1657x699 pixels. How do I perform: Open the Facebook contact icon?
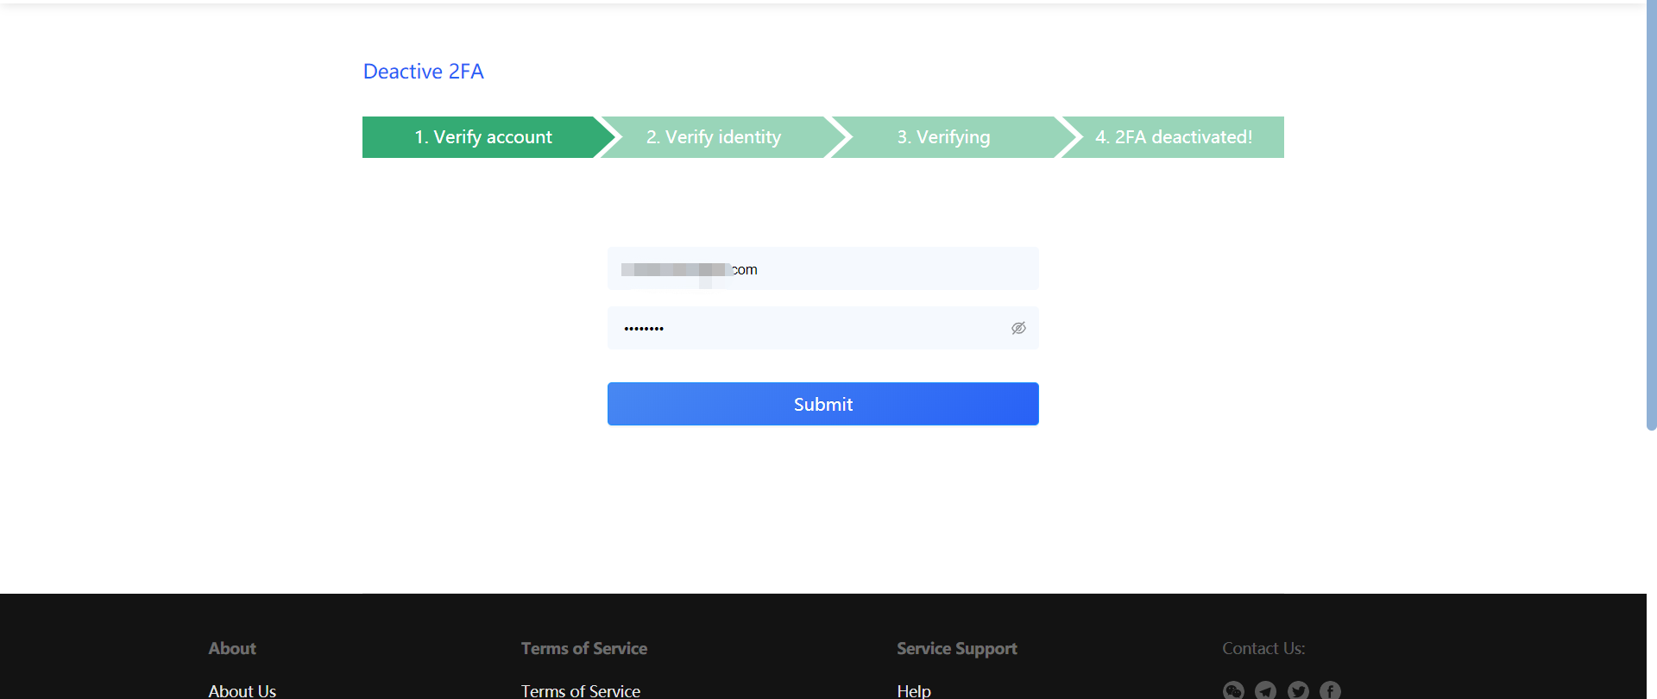pyautogui.click(x=1330, y=690)
